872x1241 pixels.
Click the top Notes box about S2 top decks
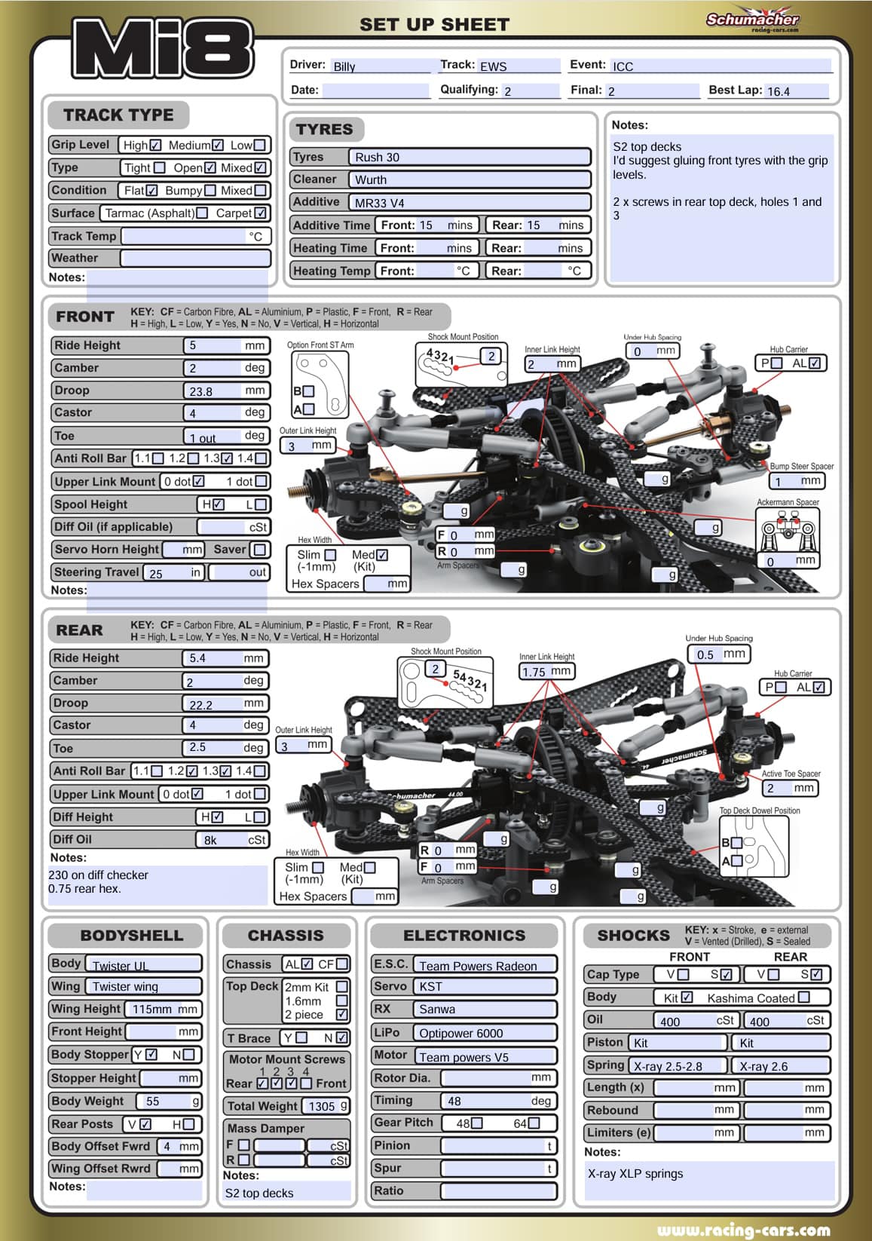click(x=722, y=208)
